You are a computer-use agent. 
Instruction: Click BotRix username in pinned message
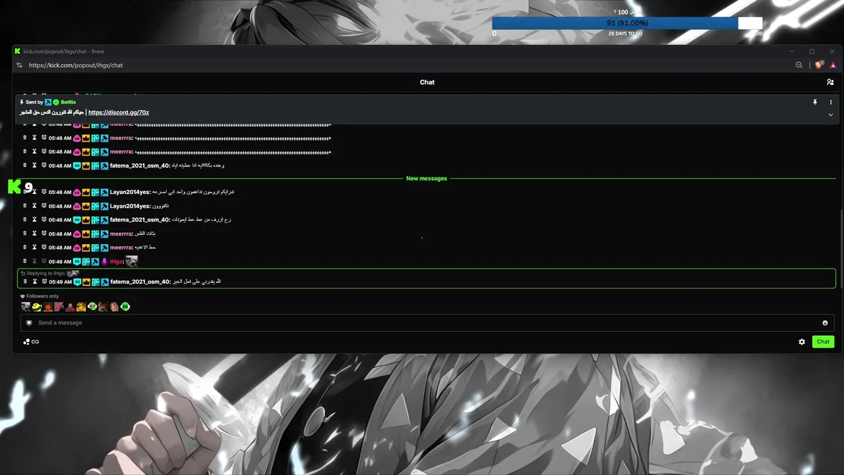(69, 102)
